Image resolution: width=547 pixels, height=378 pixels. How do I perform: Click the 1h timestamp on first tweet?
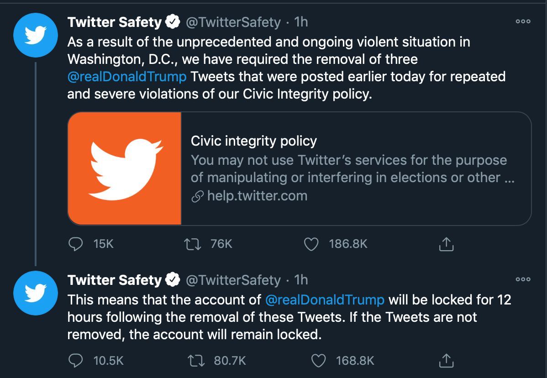pyautogui.click(x=301, y=22)
